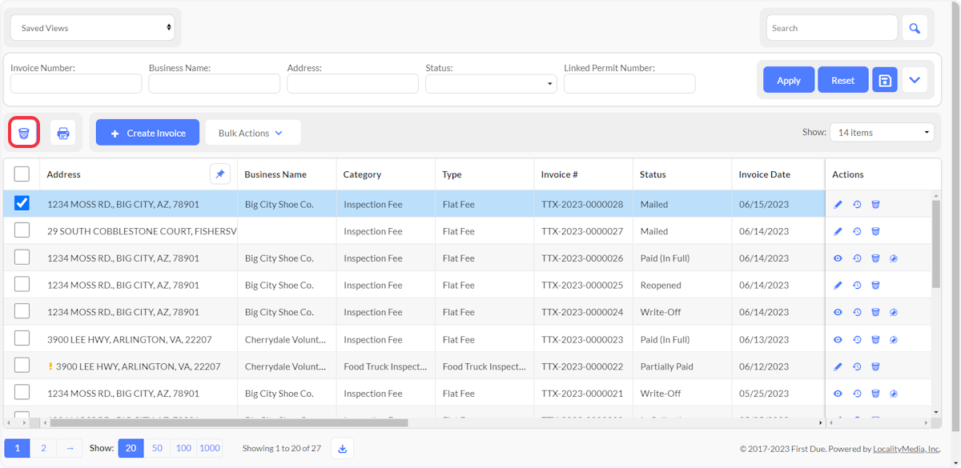The height and width of the screenshot is (468, 961).
Task: Click the reopen icon for invoice TTX-2023-0000026
Action: click(x=894, y=258)
